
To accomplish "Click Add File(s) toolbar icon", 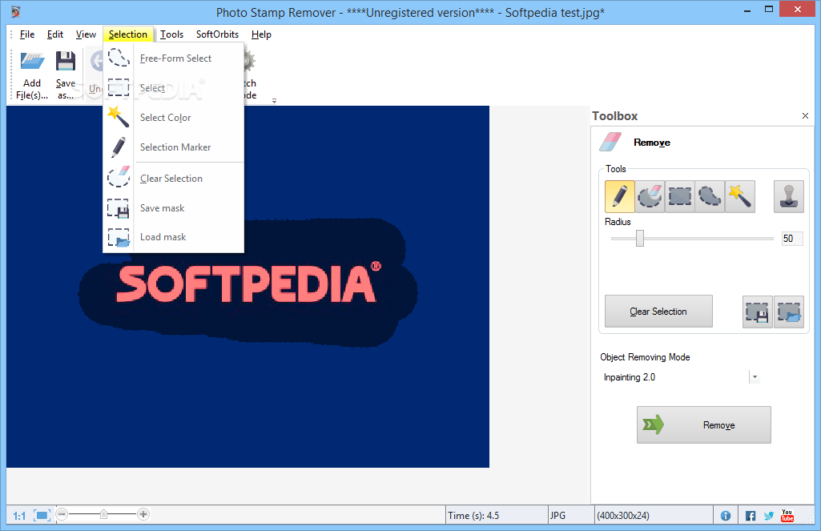I will click(x=32, y=61).
